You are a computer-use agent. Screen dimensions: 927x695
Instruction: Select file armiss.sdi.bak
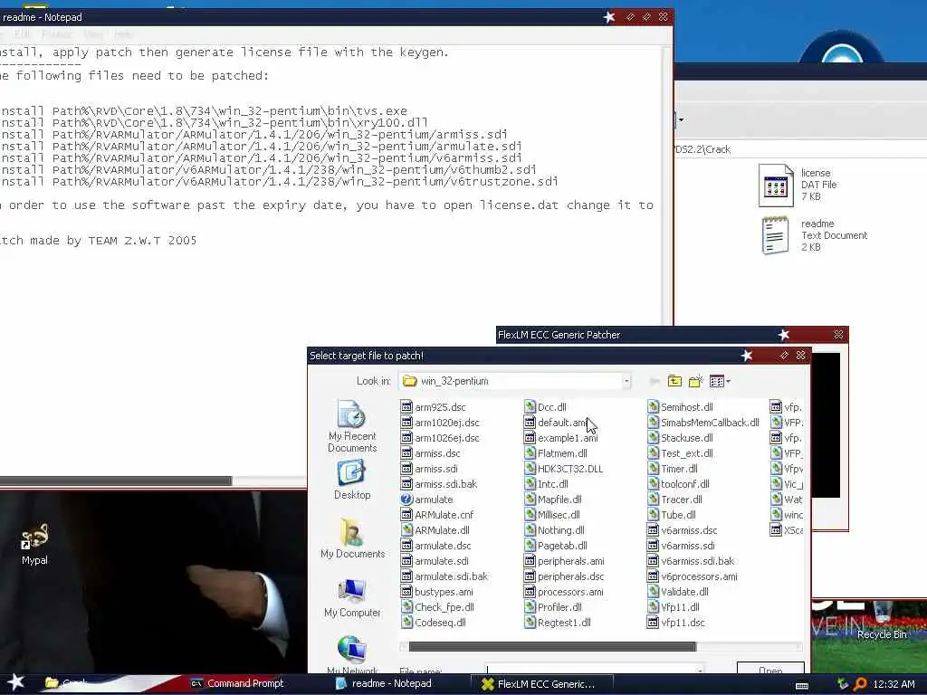(439, 484)
